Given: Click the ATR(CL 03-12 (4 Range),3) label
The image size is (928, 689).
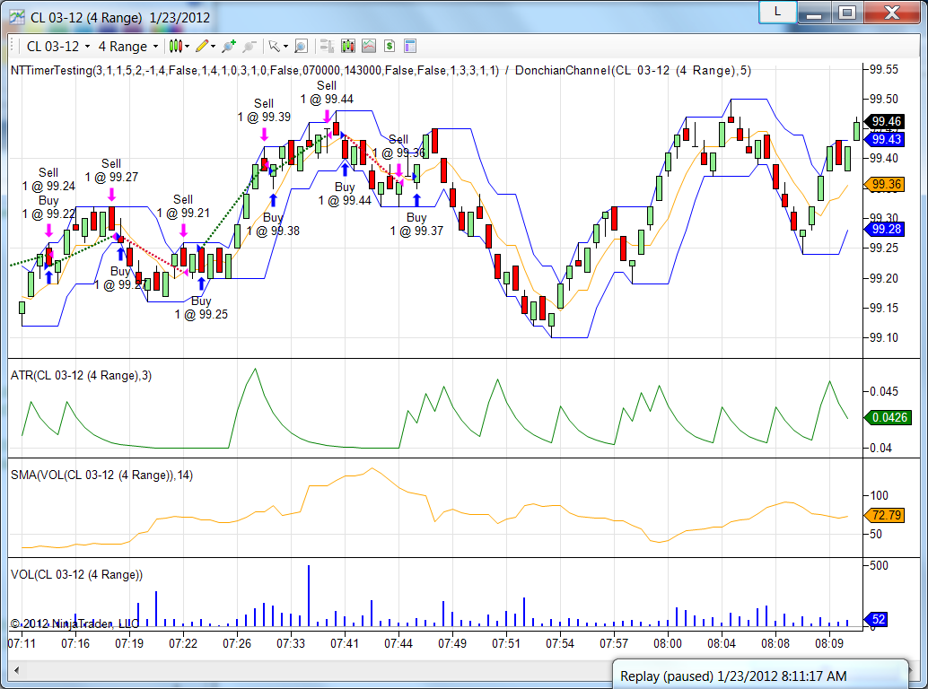Looking at the screenshot, I should pos(81,376).
